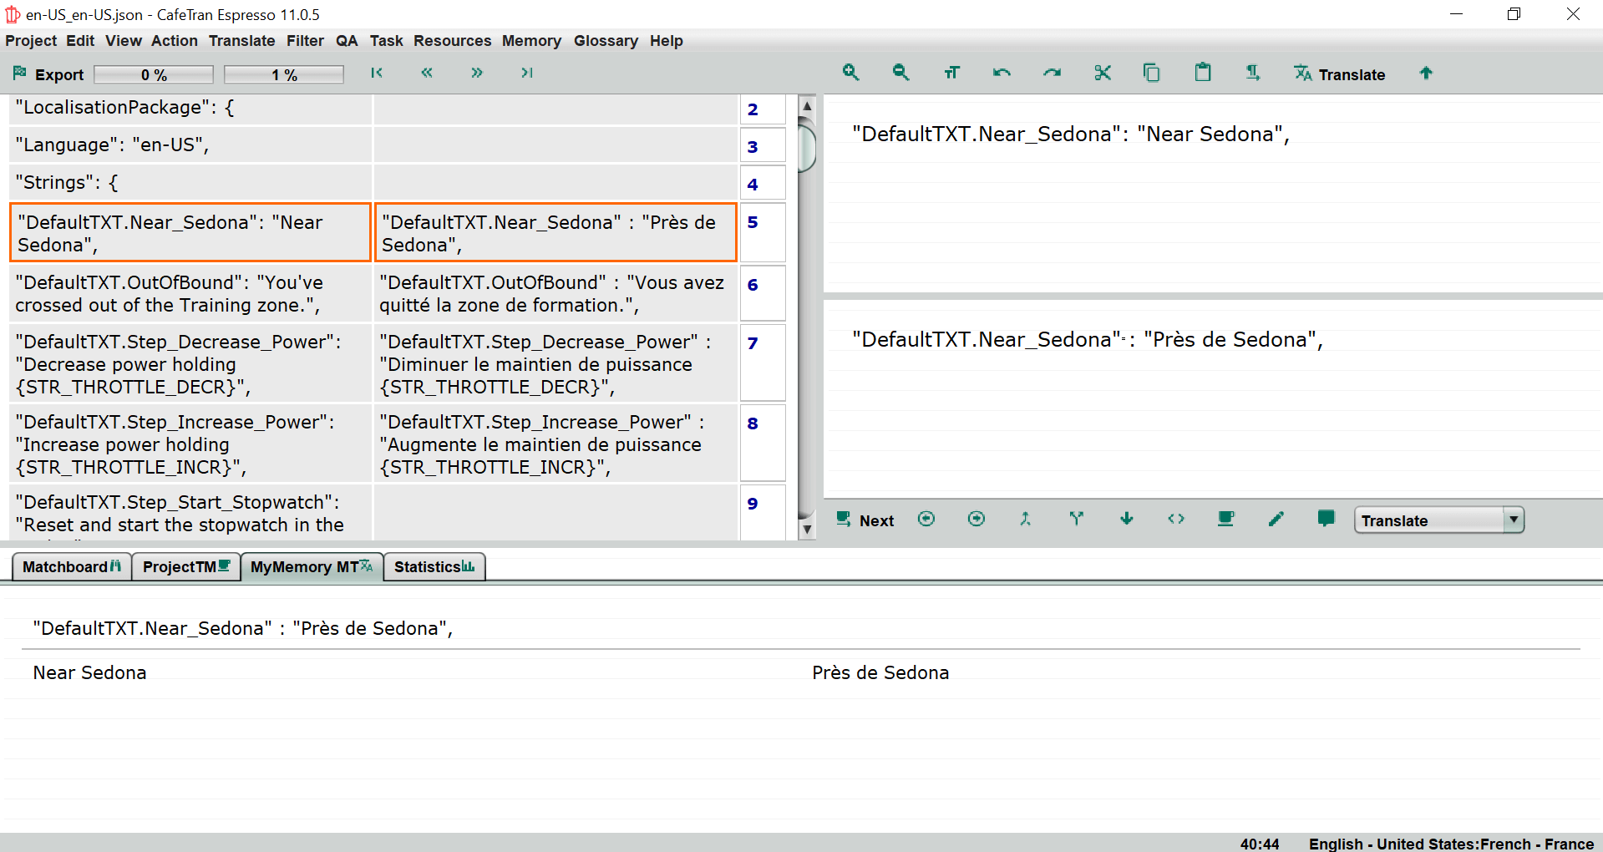This screenshot has width=1603, height=852.
Task: Click the circled left arrow icon
Action: click(x=926, y=519)
